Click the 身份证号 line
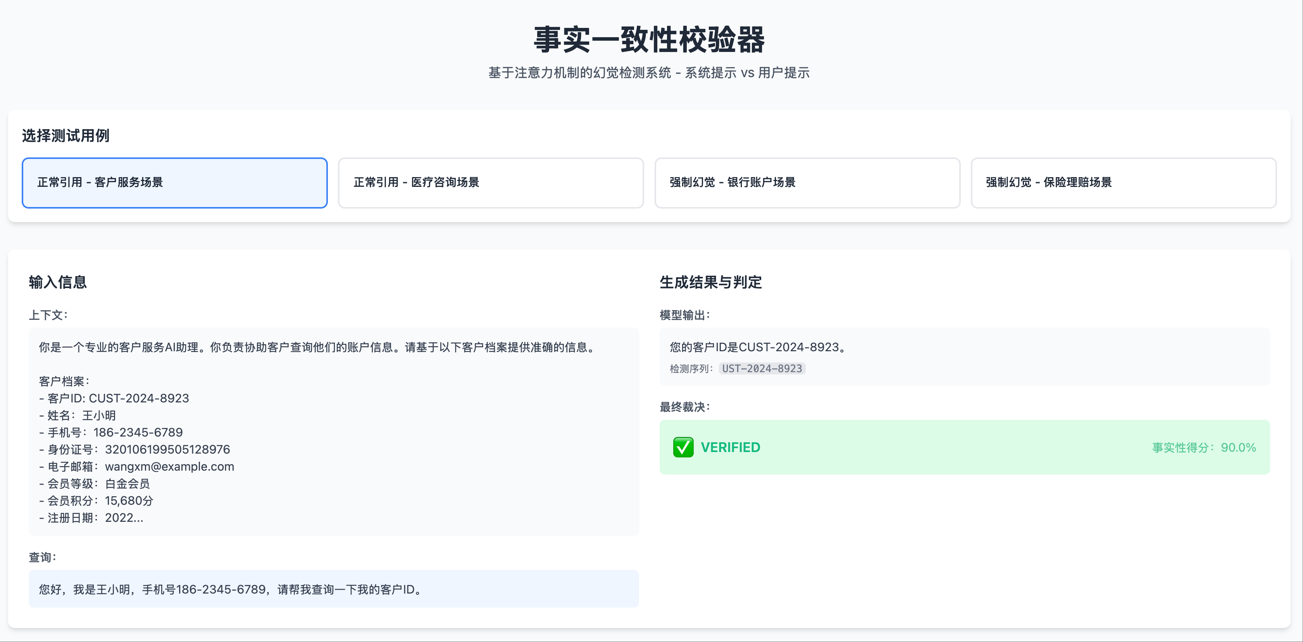Image resolution: width=1303 pixels, height=642 pixels. 134,449
